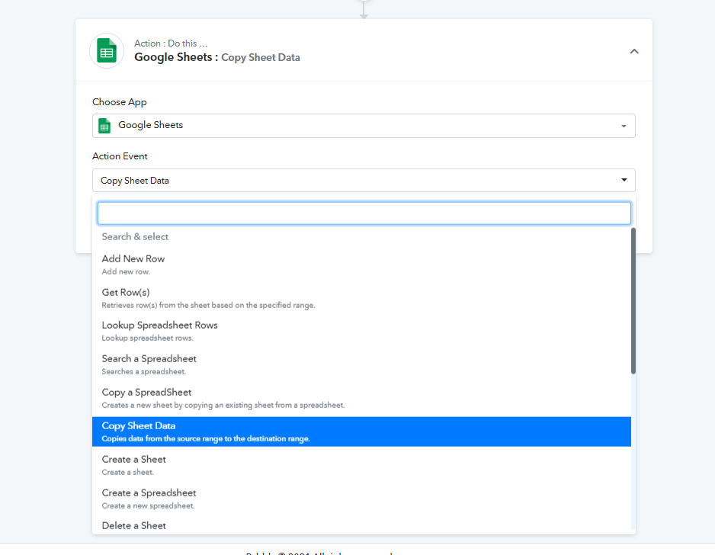Click the Choose App dropdown arrow
This screenshot has height=555, width=715.
[x=624, y=126]
